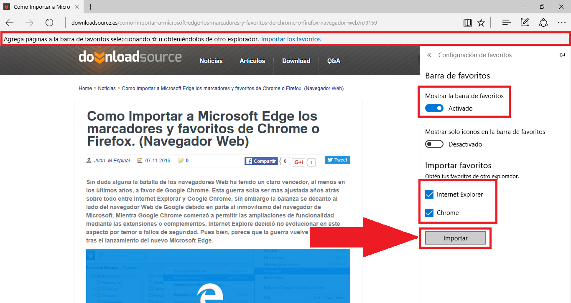Click the calendar icon beside date
This screenshot has height=303, width=571.
pyautogui.click(x=140, y=161)
